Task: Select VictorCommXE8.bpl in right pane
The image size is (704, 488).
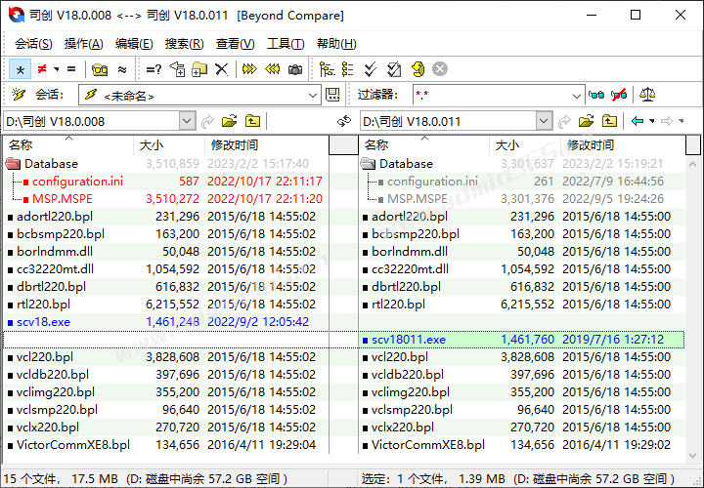Action: pos(428,444)
